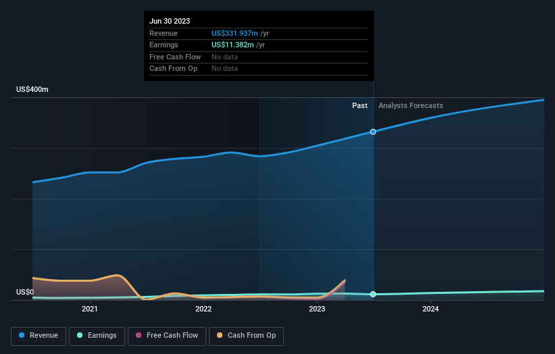Click the Free Cash Flow tooltip row label

[x=175, y=57]
